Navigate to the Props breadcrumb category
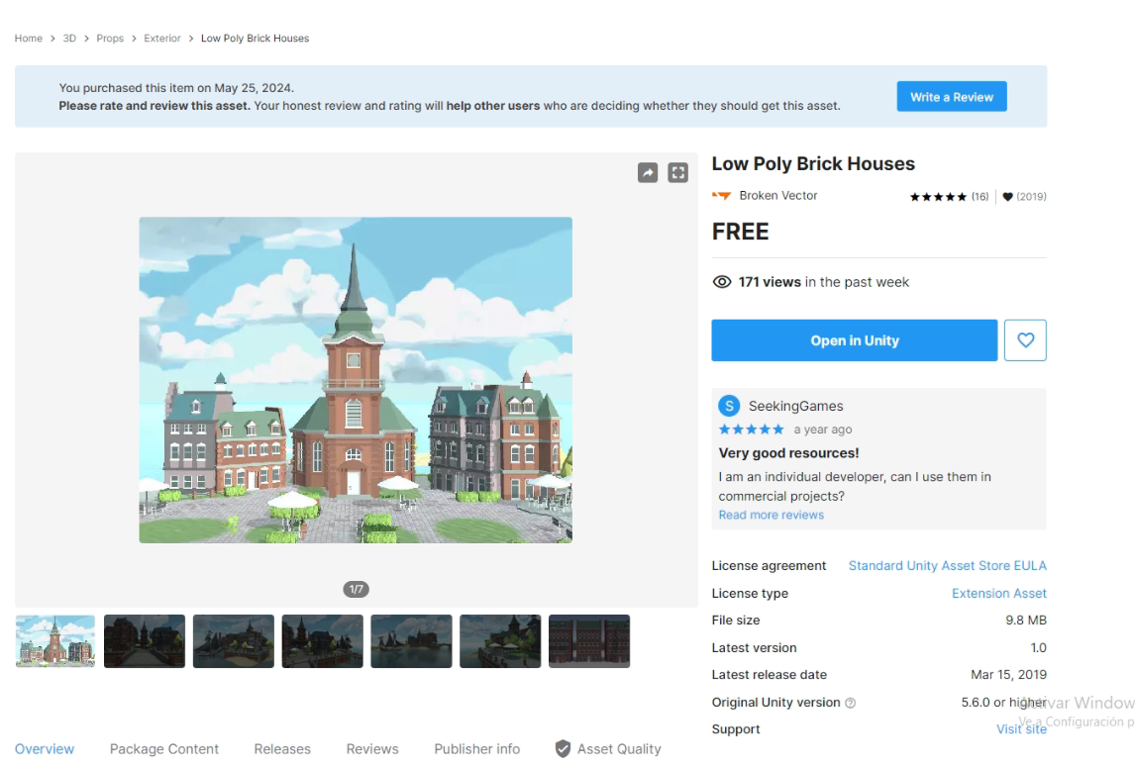The width and height of the screenshot is (1135, 766). pyautogui.click(x=110, y=39)
